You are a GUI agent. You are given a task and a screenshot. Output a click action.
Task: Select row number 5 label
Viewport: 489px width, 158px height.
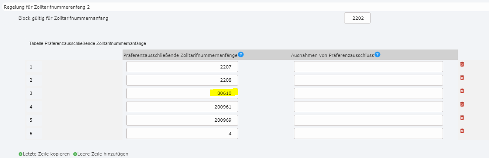[31, 120]
